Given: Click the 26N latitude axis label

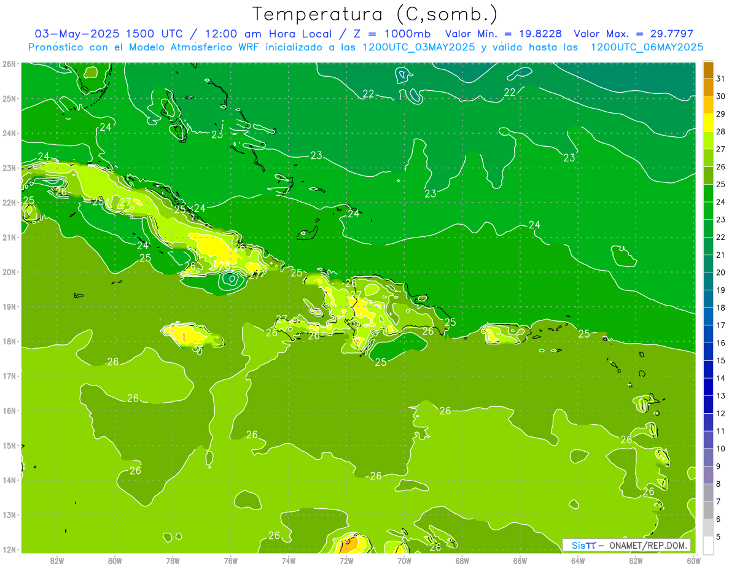Looking at the screenshot, I should (x=9, y=63).
